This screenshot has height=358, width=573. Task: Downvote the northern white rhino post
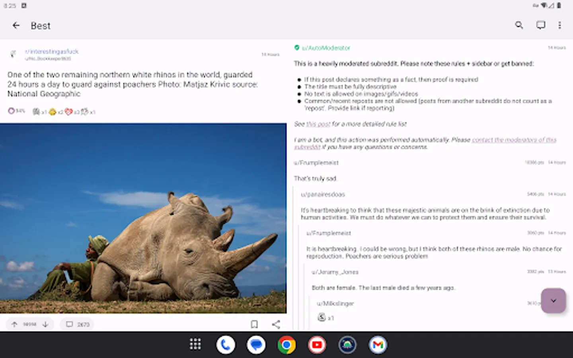pos(45,324)
